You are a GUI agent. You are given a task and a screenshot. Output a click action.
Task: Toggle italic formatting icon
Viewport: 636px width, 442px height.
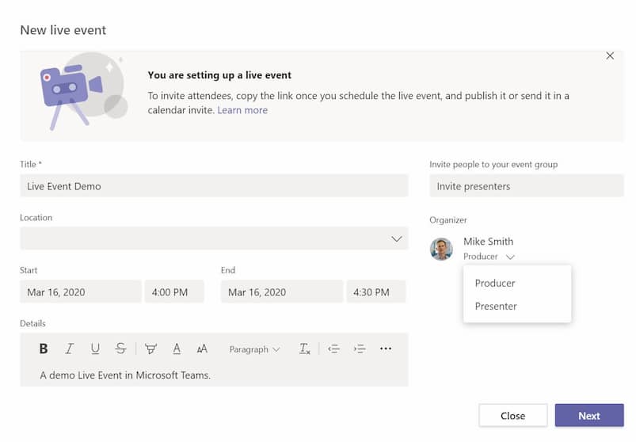[70, 349]
